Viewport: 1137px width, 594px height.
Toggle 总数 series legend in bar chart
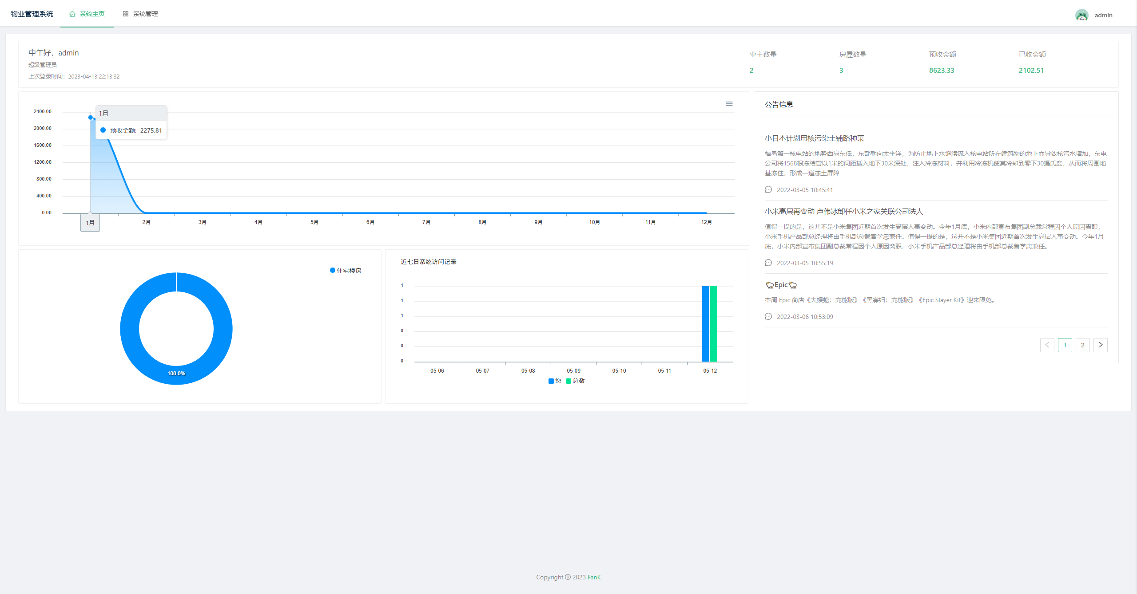click(x=575, y=381)
